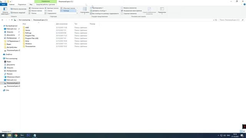Uncheck File name extensions (Расширения имен файлов)
Screen dimensions: 246x138
tap(131, 11)
